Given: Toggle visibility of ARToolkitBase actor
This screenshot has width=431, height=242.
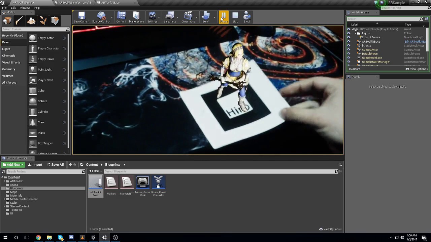Looking at the screenshot, I should (349, 42).
